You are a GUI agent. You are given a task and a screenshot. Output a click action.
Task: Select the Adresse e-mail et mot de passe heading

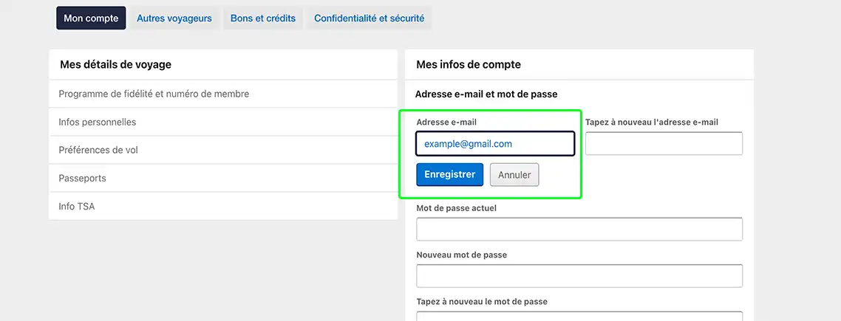(486, 94)
